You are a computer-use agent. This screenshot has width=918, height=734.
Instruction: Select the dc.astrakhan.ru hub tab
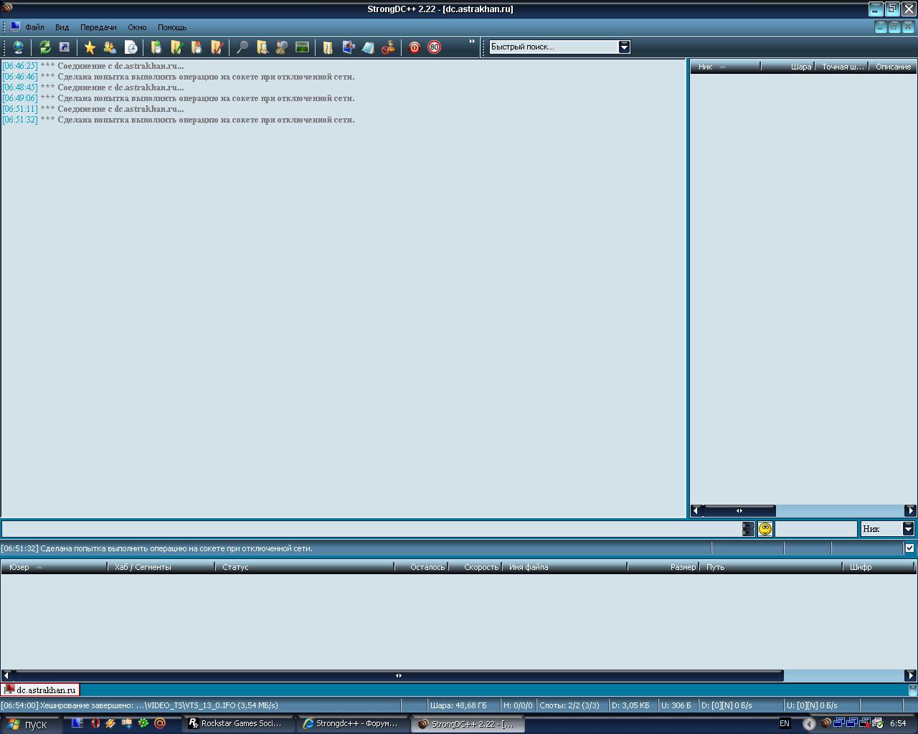pyautogui.click(x=40, y=690)
